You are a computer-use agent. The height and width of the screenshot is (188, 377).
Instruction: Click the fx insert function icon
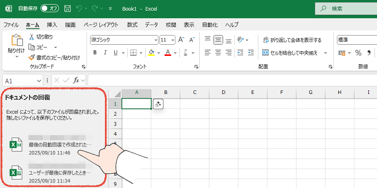pos(76,80)
